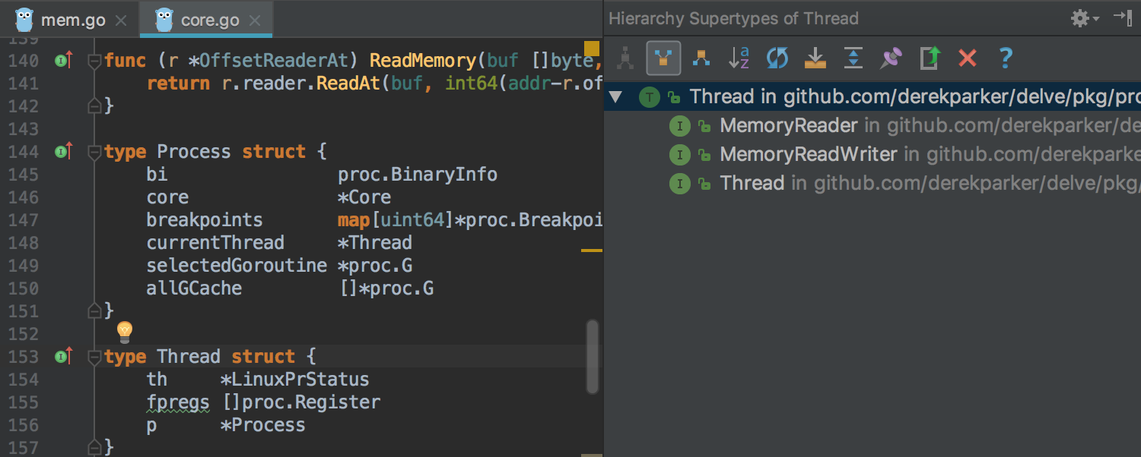
Task: Click the ReadMemory method name
Action: pos(423,60)
